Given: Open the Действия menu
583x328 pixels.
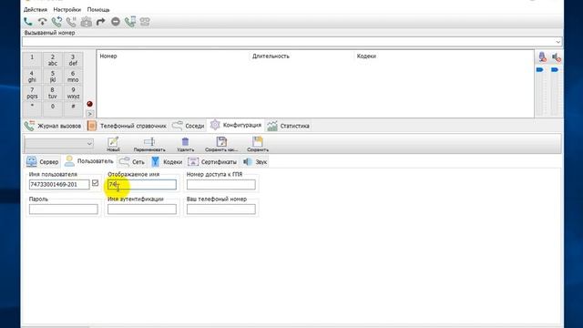Looking at the screenshot, I should [36, 10].
